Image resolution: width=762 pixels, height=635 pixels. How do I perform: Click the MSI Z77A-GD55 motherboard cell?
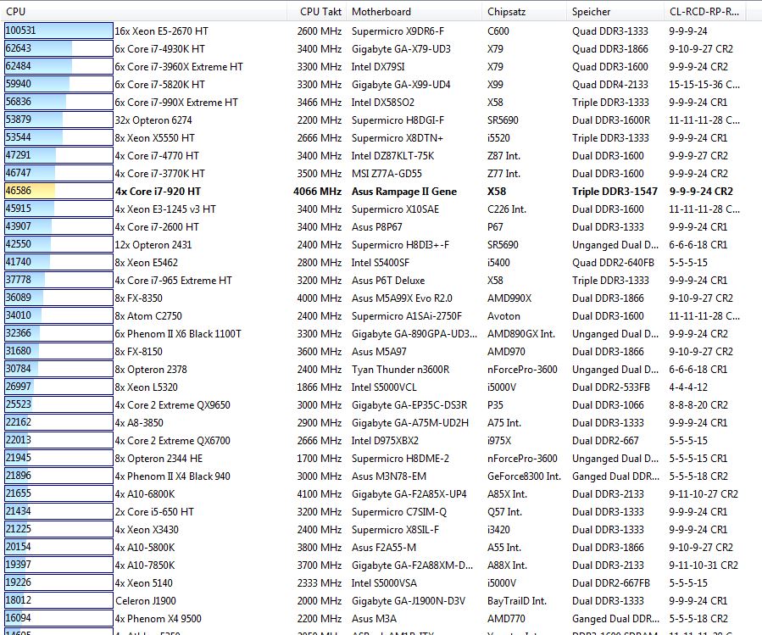(x=387, y=174)
